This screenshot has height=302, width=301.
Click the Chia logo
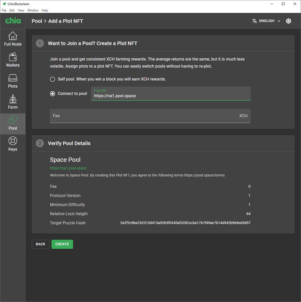coord(13,20)
